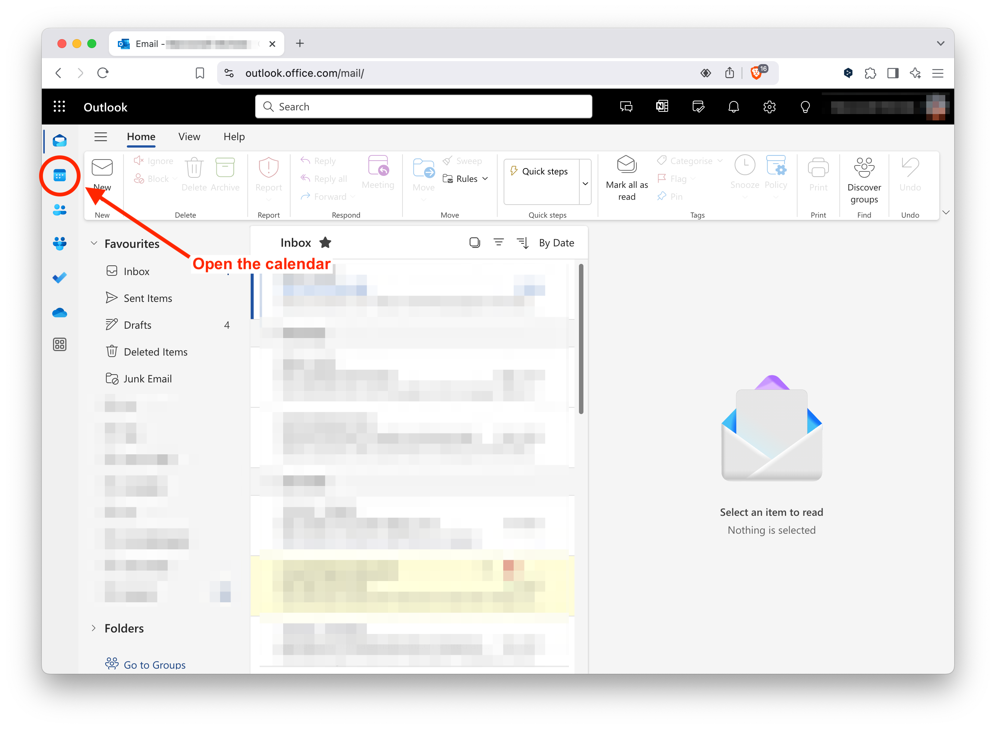The height and width of the screenshot is (729, 996).
Task: Open browser extensions puzzle icon
Action: point(870,73)
